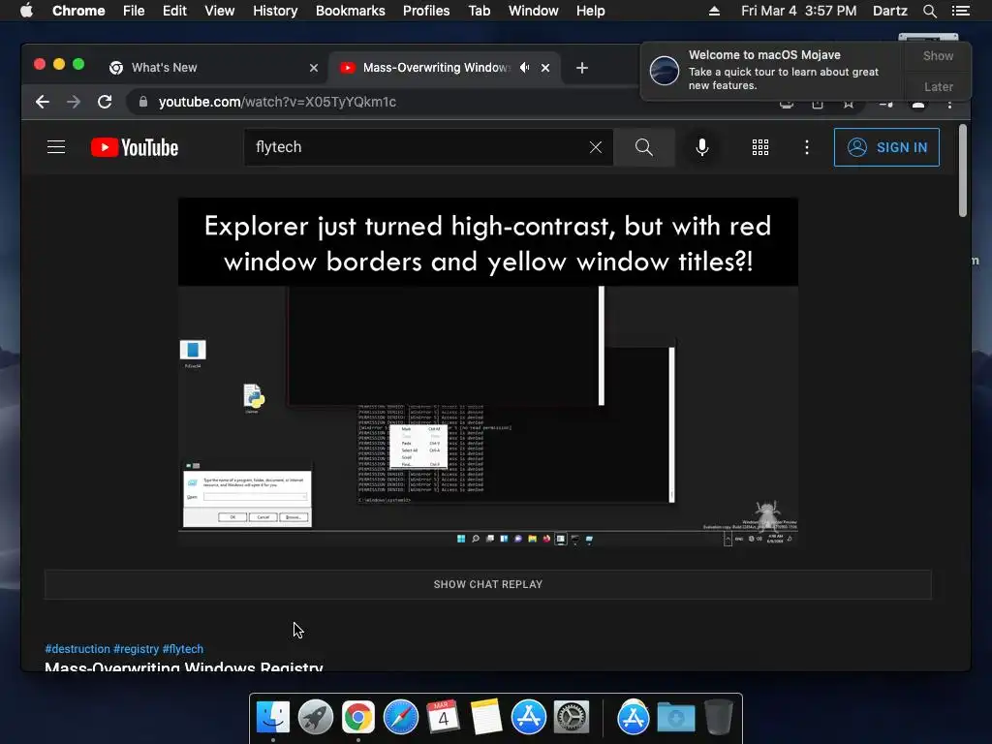This screenshot has height=744, width=992.
Task: Open the #registry hashtag link
Action: click(x=136, y=649)
